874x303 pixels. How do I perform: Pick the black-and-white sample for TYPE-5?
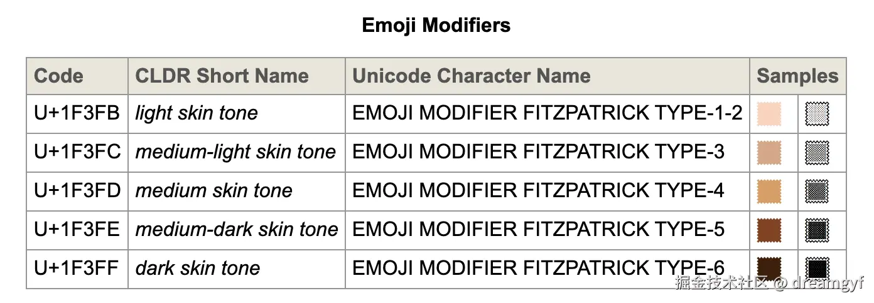[x=817, y=230]
